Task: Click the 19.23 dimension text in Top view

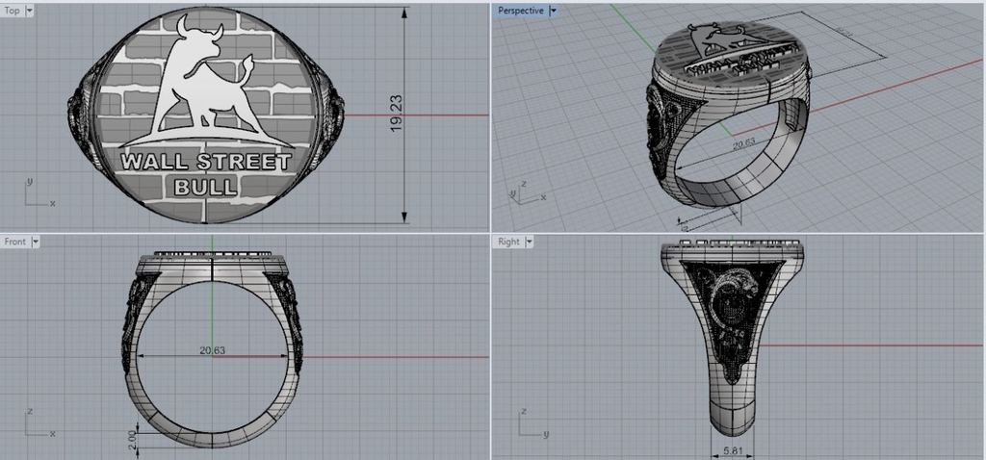Action: [397, 114]
